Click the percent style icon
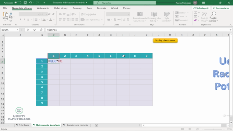The image size is (233, 131). [115, 20]
